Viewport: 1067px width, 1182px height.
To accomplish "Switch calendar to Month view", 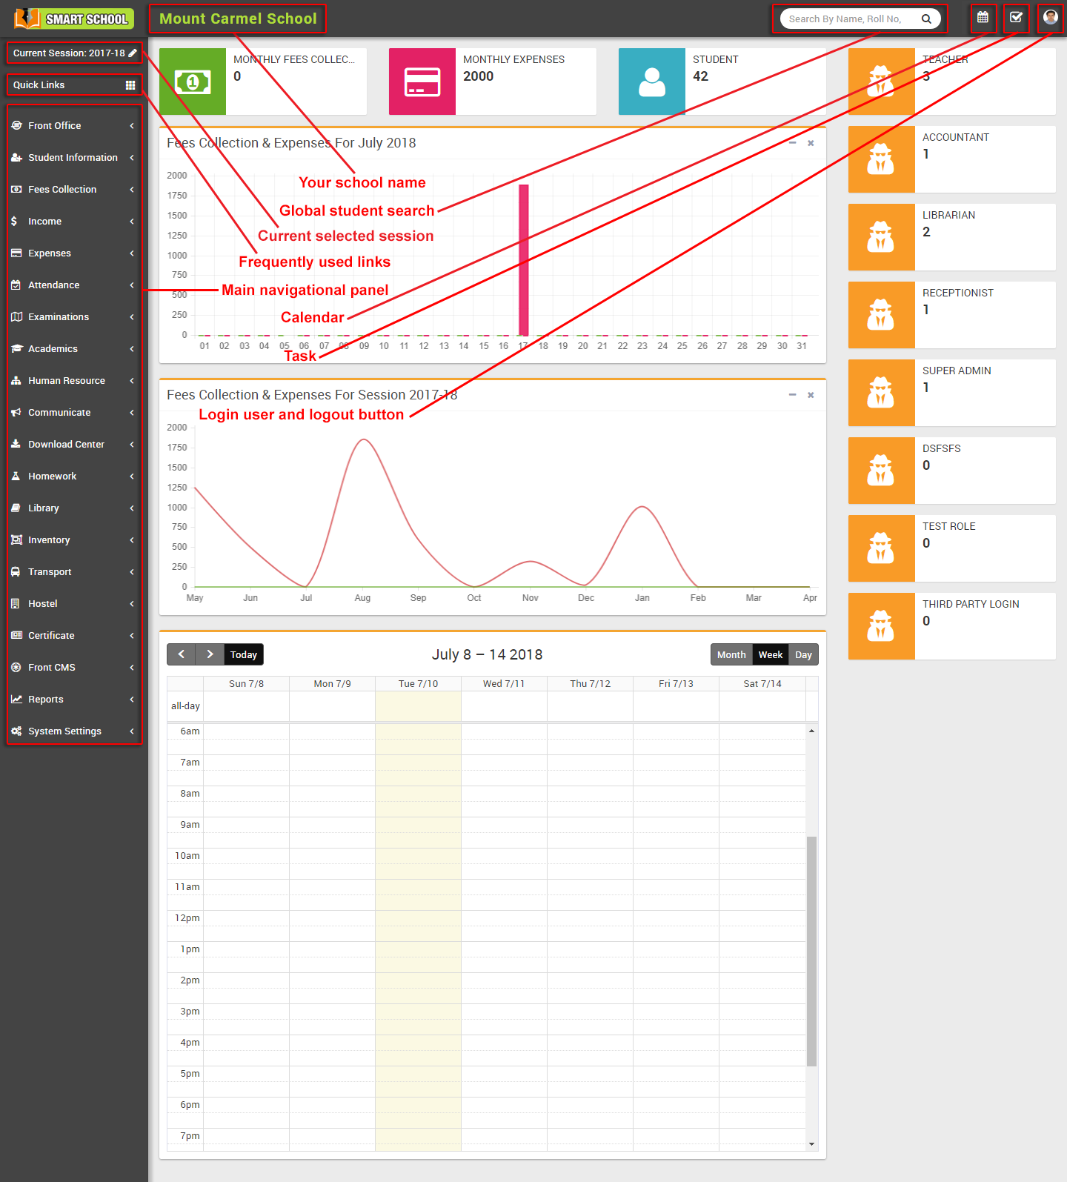I will coord(731,654).
